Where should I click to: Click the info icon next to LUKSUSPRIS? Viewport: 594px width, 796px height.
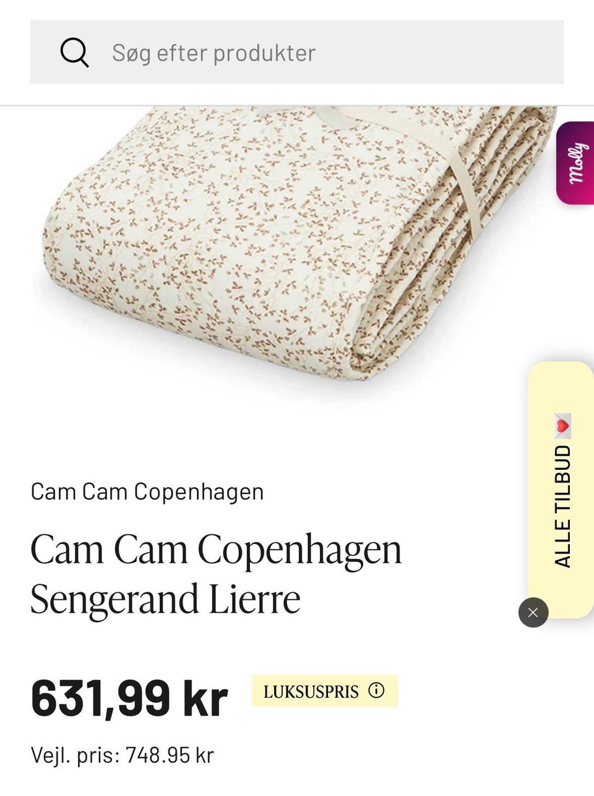(x=376, y=690)
